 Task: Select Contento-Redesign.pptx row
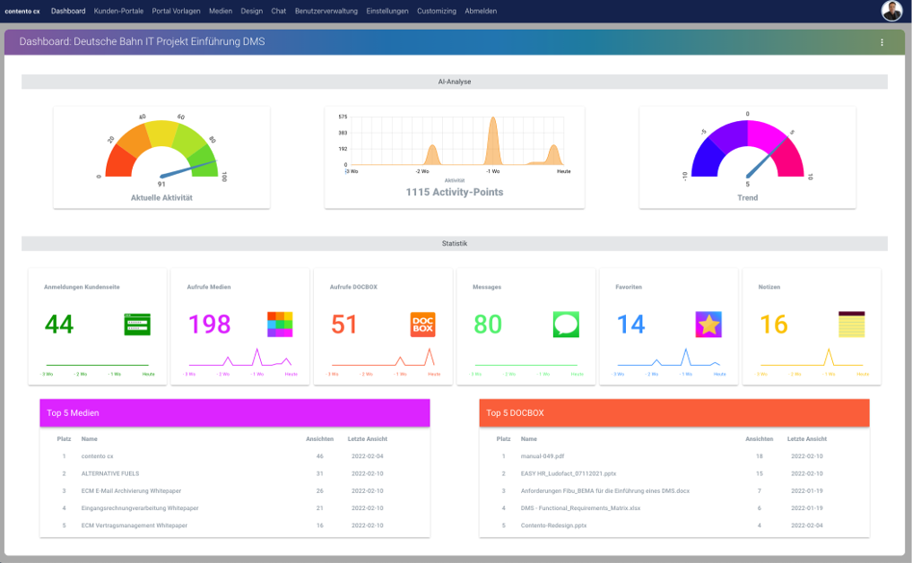[x=674, y=525]
